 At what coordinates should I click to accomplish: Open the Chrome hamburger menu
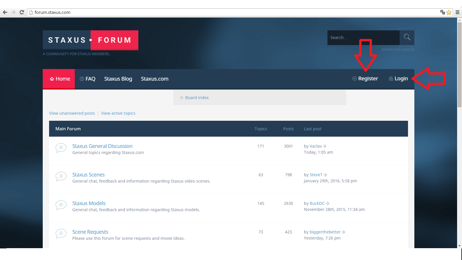(x=457, y=12)
